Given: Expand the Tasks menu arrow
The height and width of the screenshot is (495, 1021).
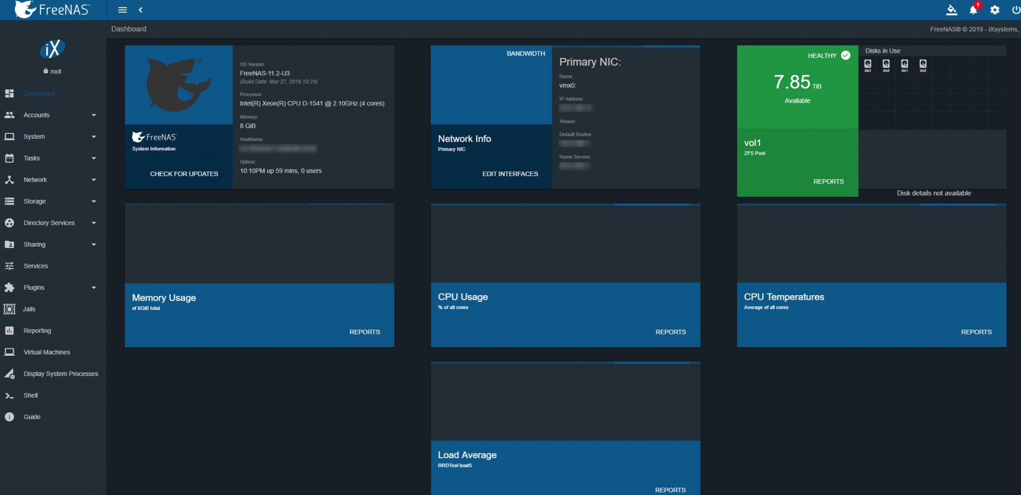Looking at the screenshot, I should coord(94,158).
